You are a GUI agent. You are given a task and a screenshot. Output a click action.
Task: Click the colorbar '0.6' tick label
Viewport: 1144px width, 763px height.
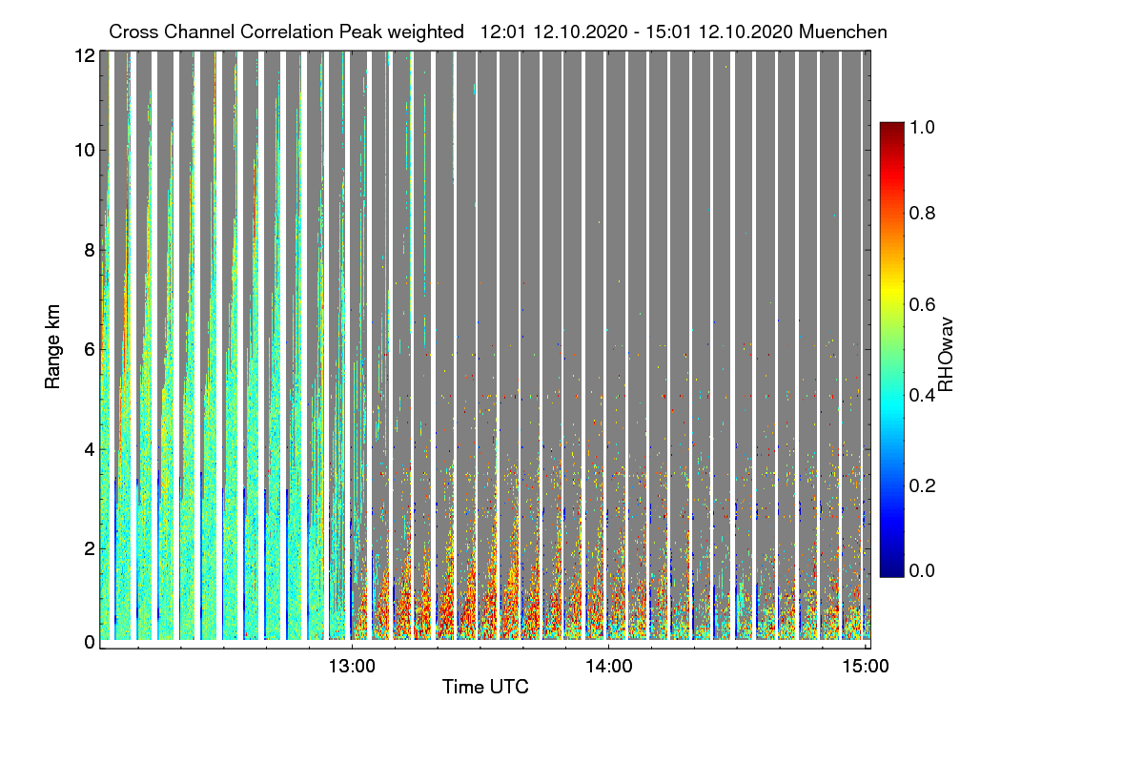tap(922, 304)
